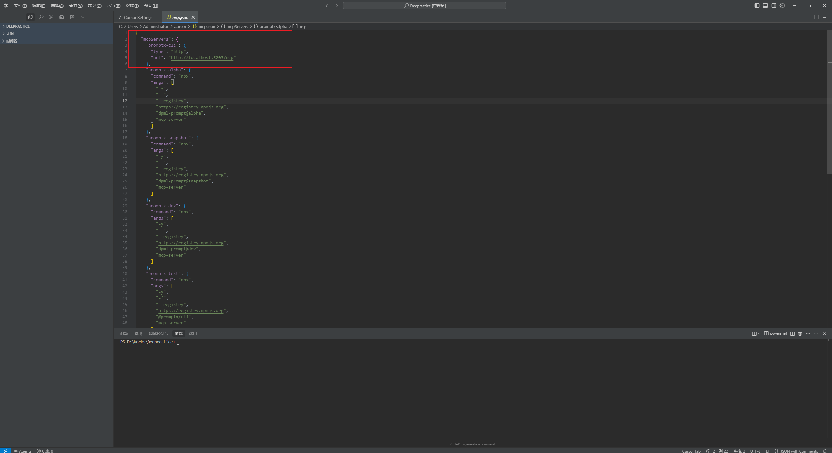The width and height of the screenshot is (832, 453).
Task: Open settings gear in title bar
Action: (782, 6)
